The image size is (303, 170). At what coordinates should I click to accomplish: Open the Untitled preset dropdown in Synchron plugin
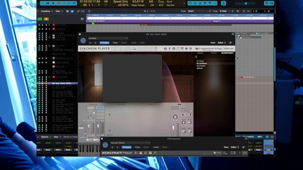[x=108, y=38]
